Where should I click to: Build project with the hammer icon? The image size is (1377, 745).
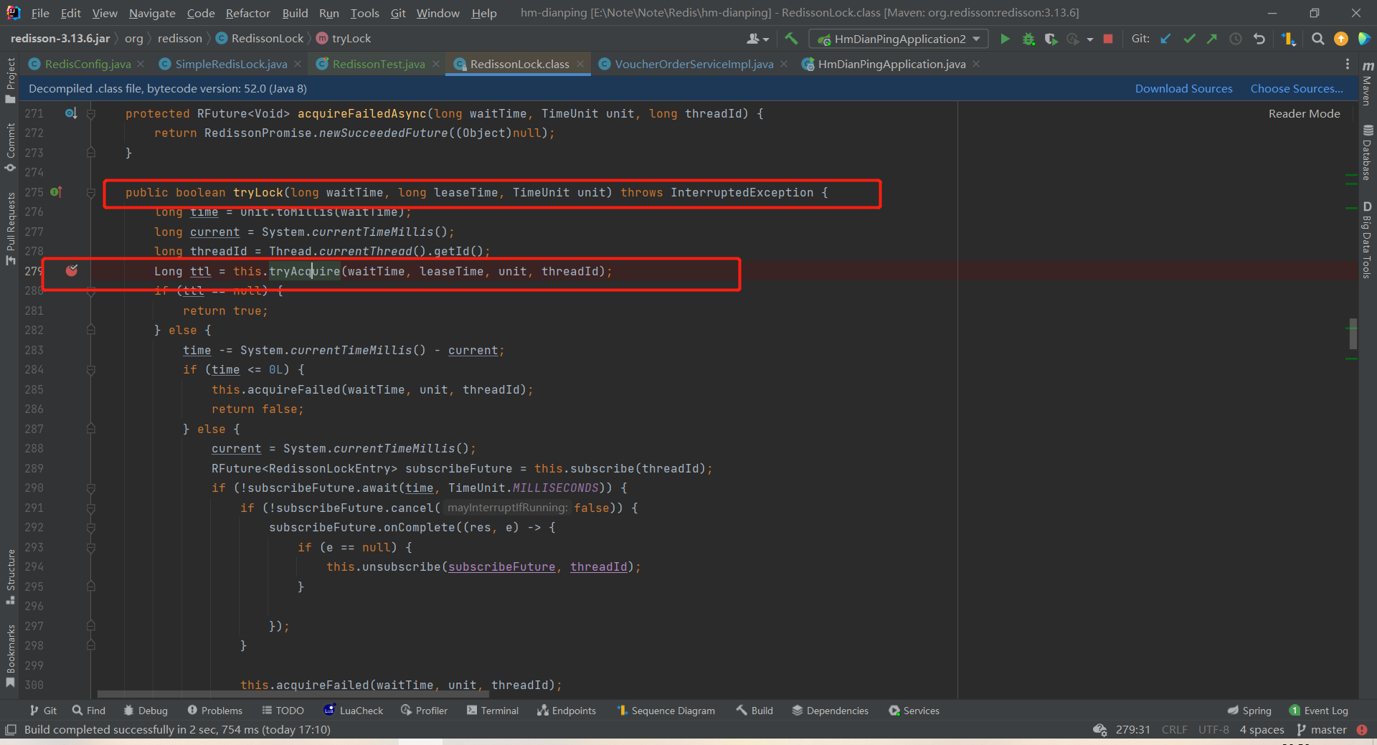click(791, 39)
